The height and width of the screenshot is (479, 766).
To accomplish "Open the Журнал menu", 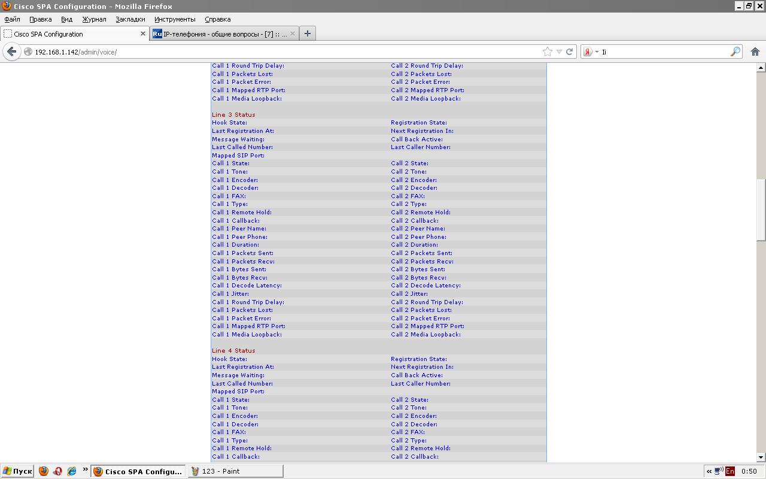I will [x=94, y=19].
